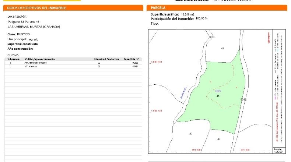Click road label 9012 on the map
Image resolution: width=291 pixels, height=162 pixels.
coord(243,99)
